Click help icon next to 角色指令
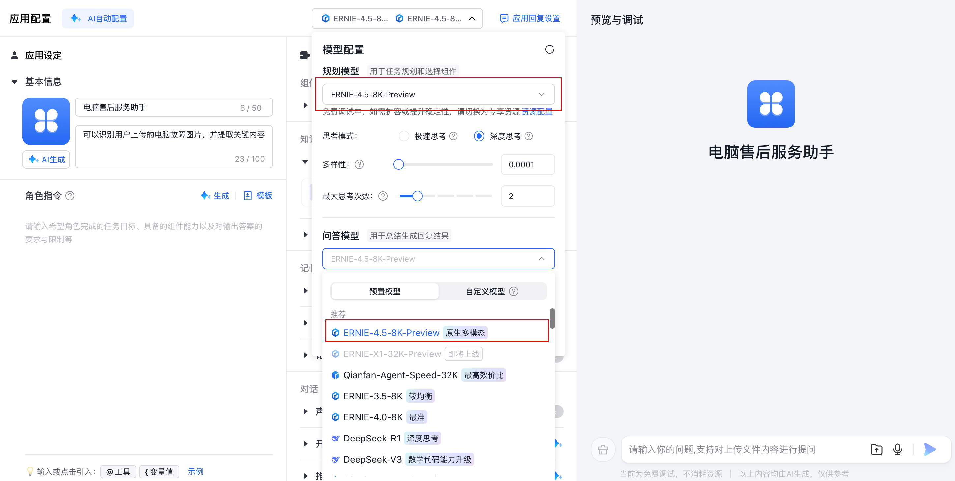 click(70, 196)
